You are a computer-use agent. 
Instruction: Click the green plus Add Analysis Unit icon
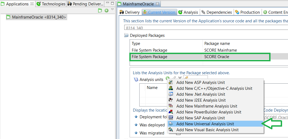pos(168,79)
